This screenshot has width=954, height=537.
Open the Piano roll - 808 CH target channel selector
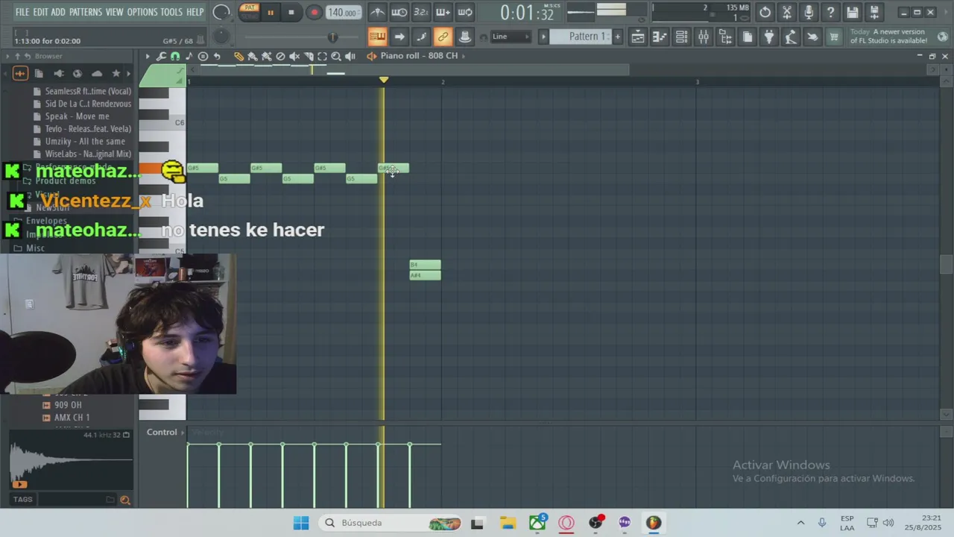click(417, 56)
